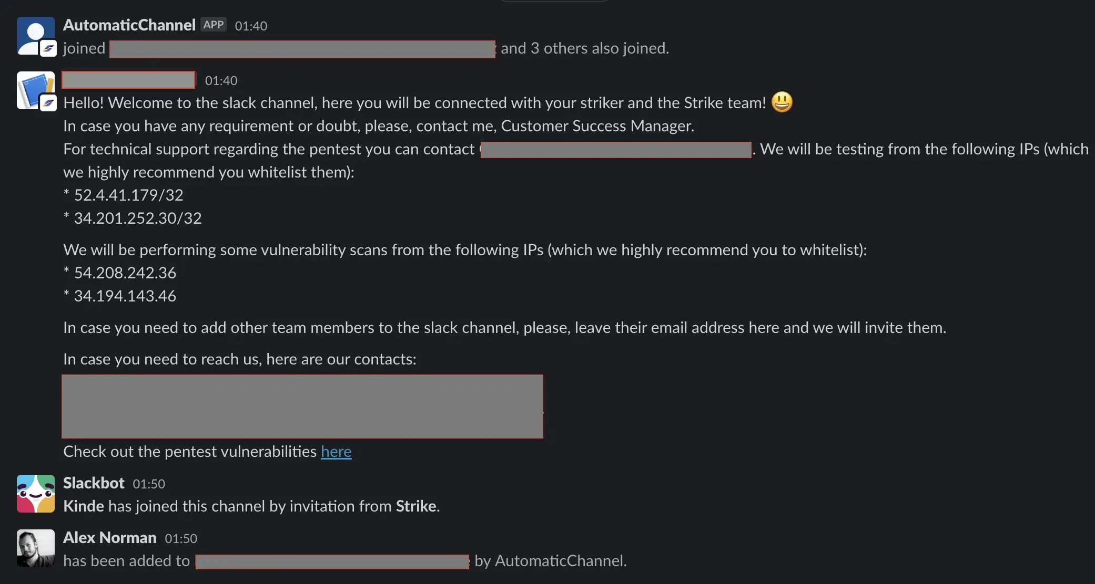Click the bold Strike mention
1095x584 pixels.
pos(416,506)
